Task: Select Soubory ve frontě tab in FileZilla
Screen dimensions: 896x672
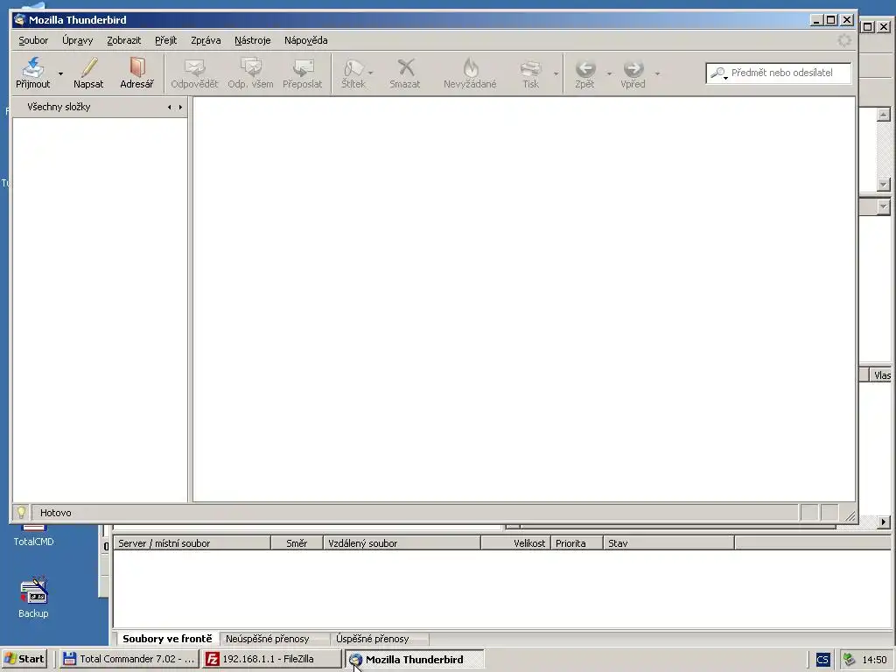Action: (x=167, y=639)
